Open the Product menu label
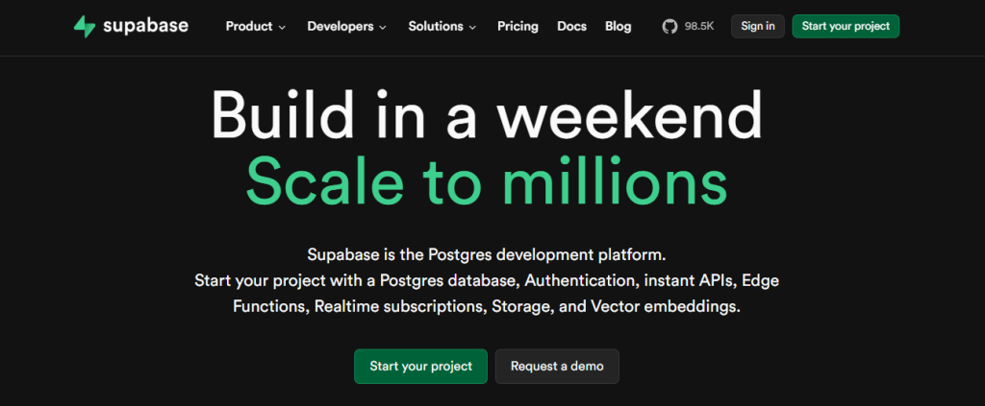985x406 pixels. click(x=249, y=26)
